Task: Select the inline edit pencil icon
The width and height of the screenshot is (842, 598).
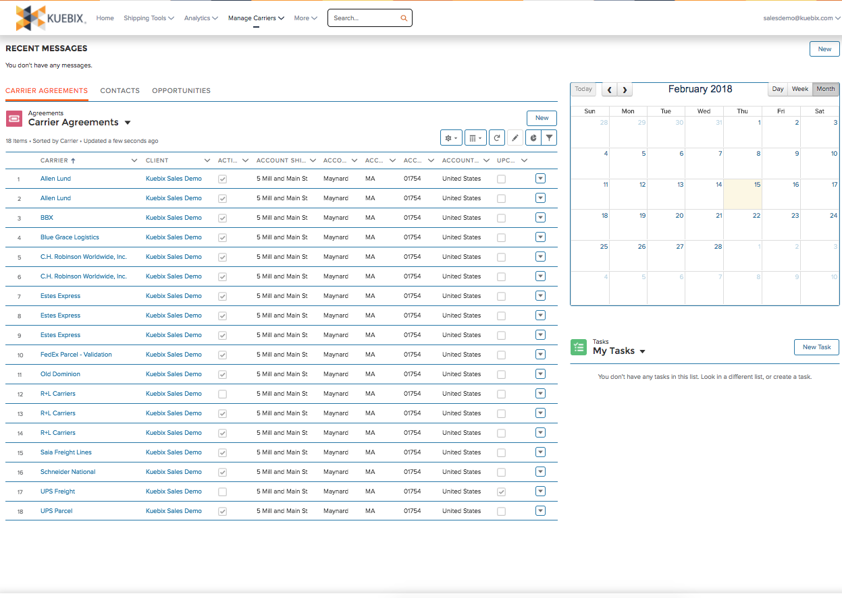Action: [515, 137]
